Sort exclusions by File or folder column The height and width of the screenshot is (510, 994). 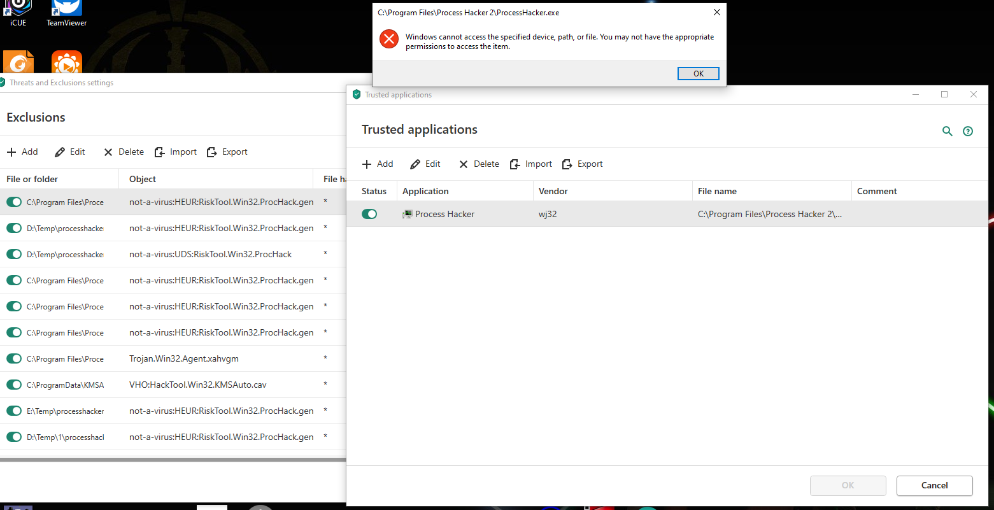tap(59, 180)
